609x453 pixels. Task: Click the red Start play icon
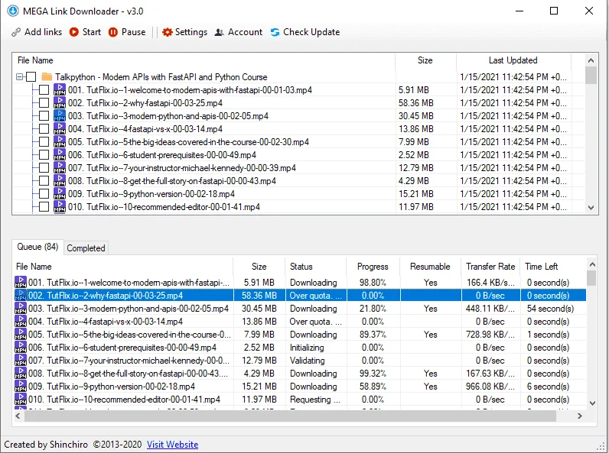73,32
